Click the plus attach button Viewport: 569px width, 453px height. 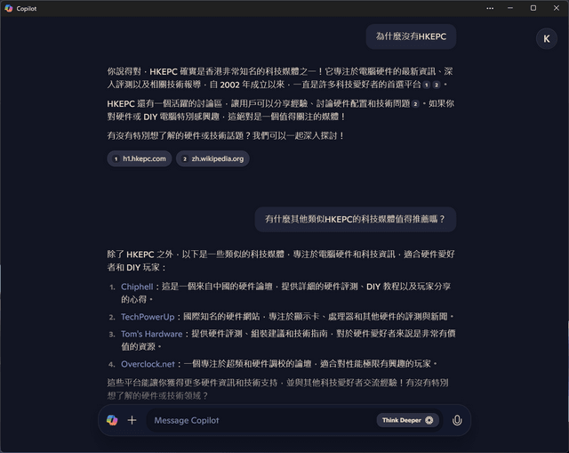pos(132,420)
